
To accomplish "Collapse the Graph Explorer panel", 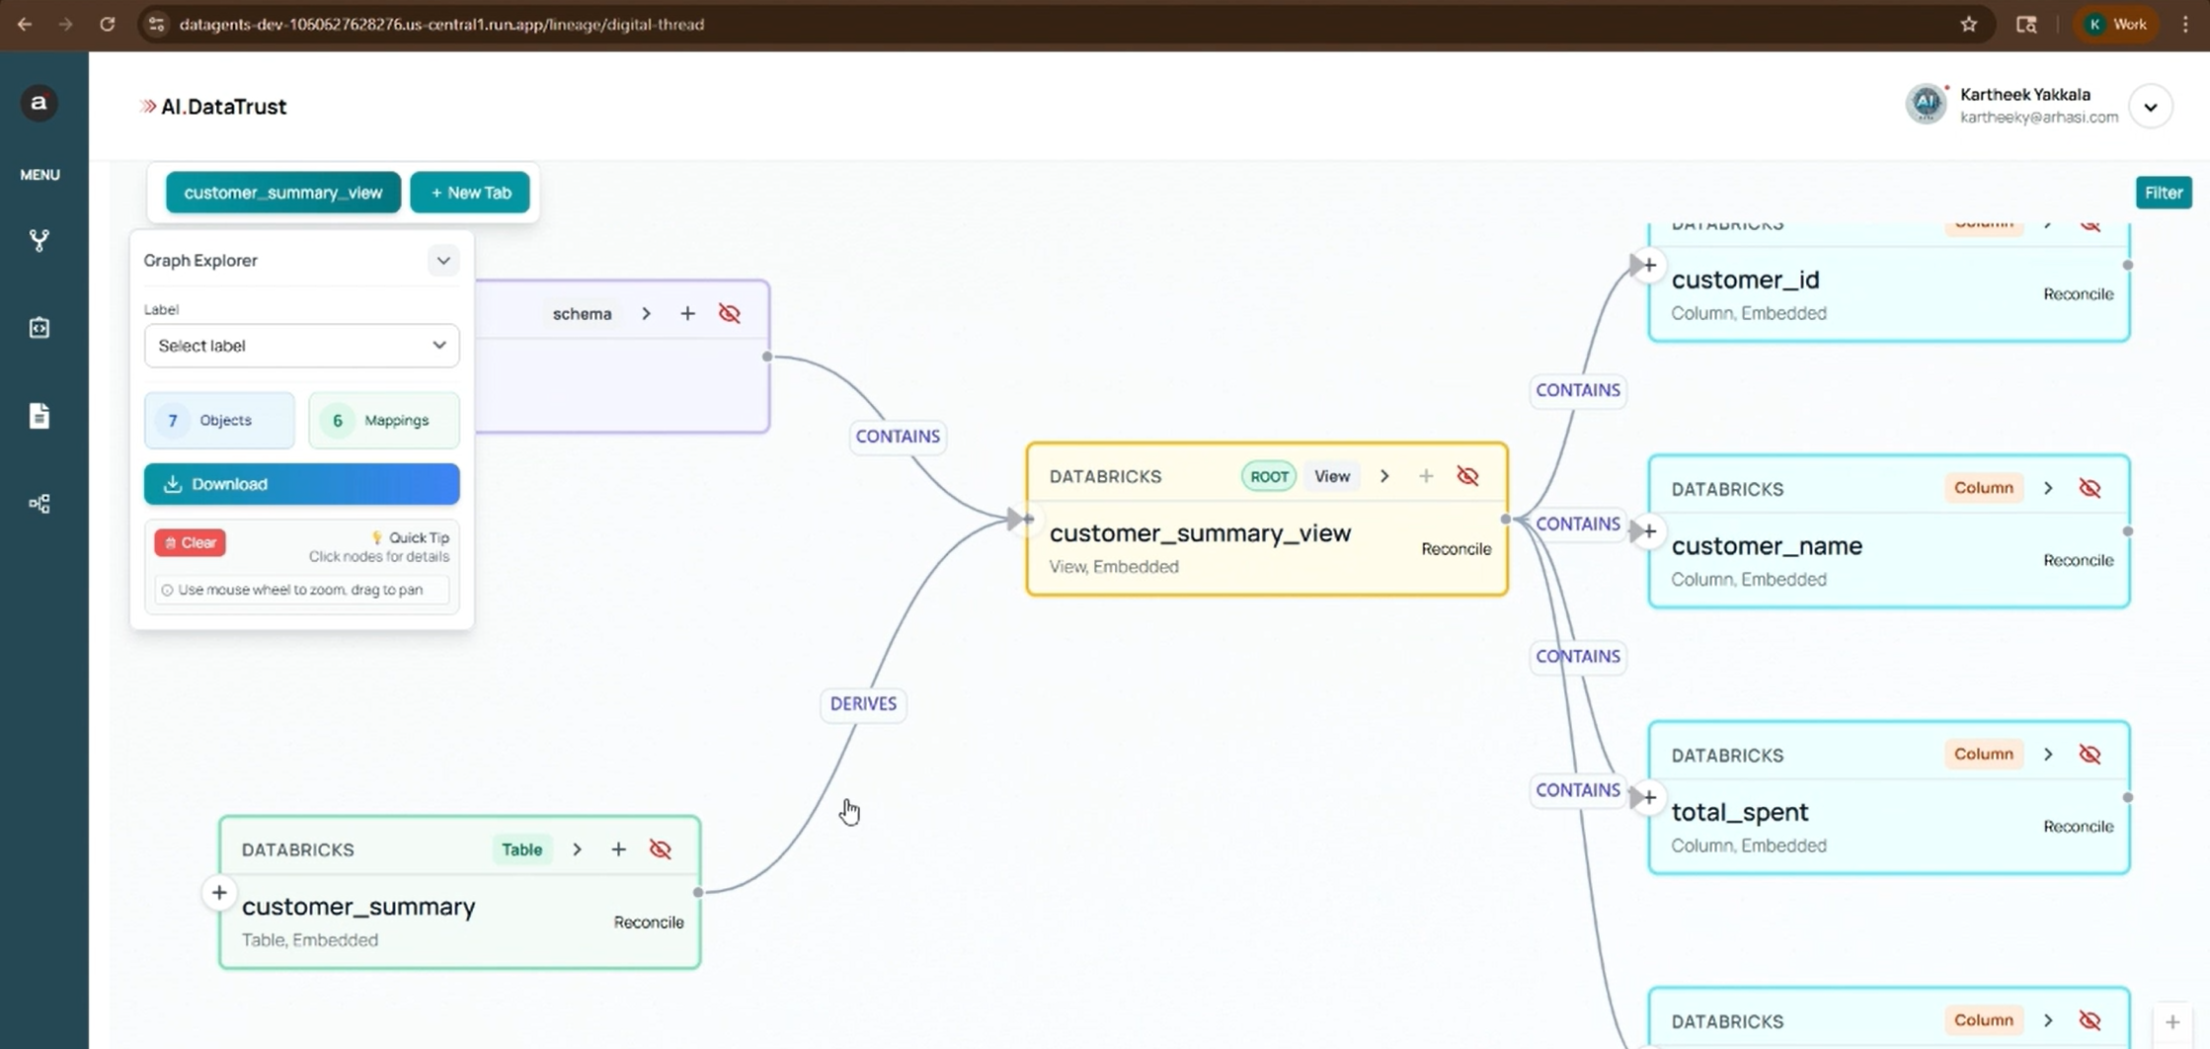I will pos(443,261).
